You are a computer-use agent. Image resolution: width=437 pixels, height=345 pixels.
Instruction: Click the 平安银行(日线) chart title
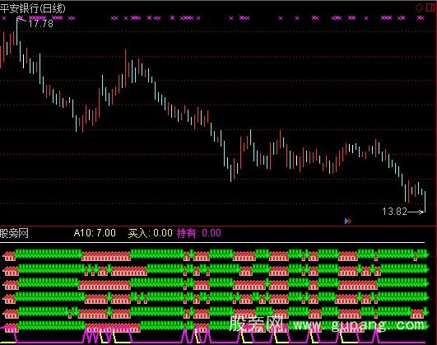(33, 8)
